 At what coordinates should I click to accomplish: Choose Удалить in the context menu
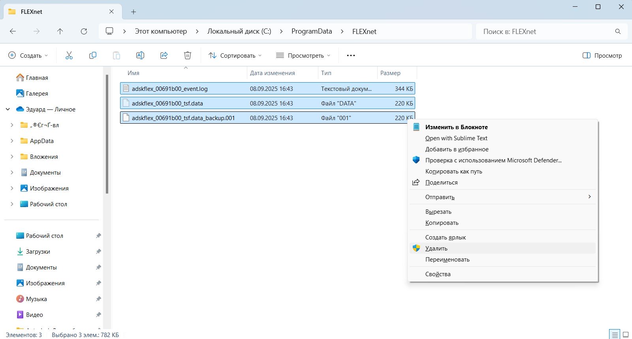coord(503,248)
